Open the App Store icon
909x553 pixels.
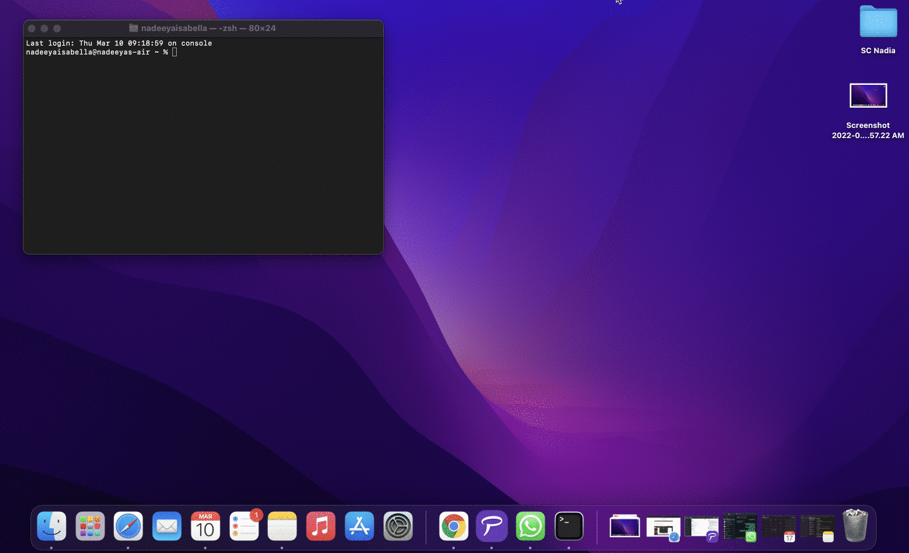pyautogui.click(x=360, y=526)
